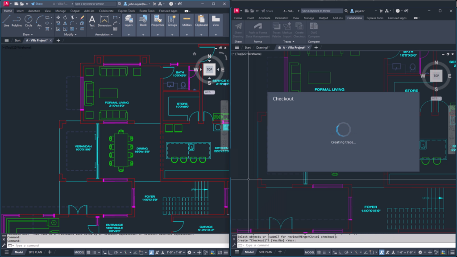
Task: Activate the Move tool in Modify panel
Action: pyautogui.click(x=58, y=17)
